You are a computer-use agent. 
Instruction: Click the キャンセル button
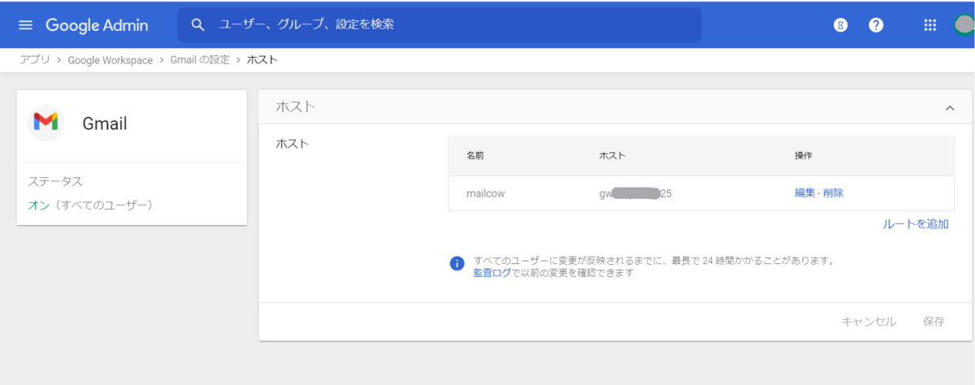869,322
